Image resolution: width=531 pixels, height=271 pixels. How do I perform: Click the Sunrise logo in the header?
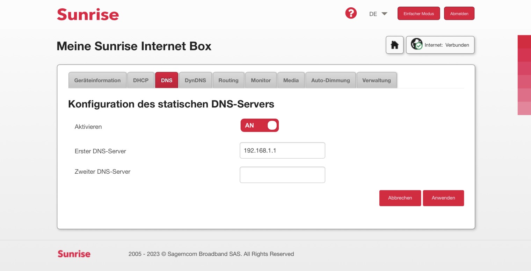[x=88, y=14]
